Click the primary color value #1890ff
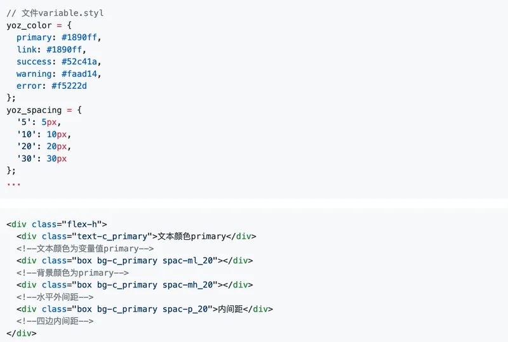The height and width of the screenshot is (342, 508). pyautogui.click(x=79, y=37)
